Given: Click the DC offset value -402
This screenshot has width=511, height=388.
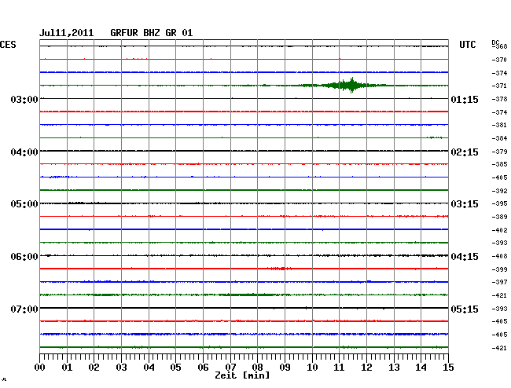Looking at the screenshot, I should pyautogui.click(x=499, y=230).
